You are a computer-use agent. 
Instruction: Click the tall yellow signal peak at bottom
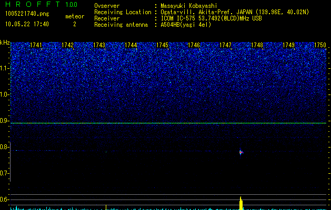click(x=241, y=203)
